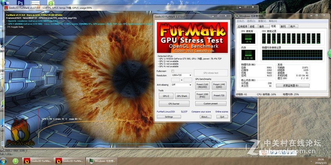Click the 'GPU 2: not available' line

pos(168,61)
